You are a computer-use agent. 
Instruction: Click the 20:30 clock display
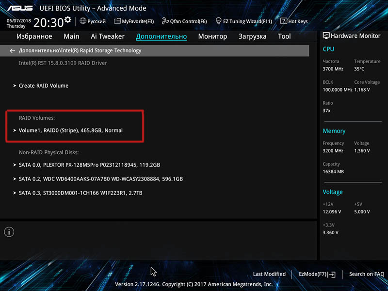pos(48,22)
